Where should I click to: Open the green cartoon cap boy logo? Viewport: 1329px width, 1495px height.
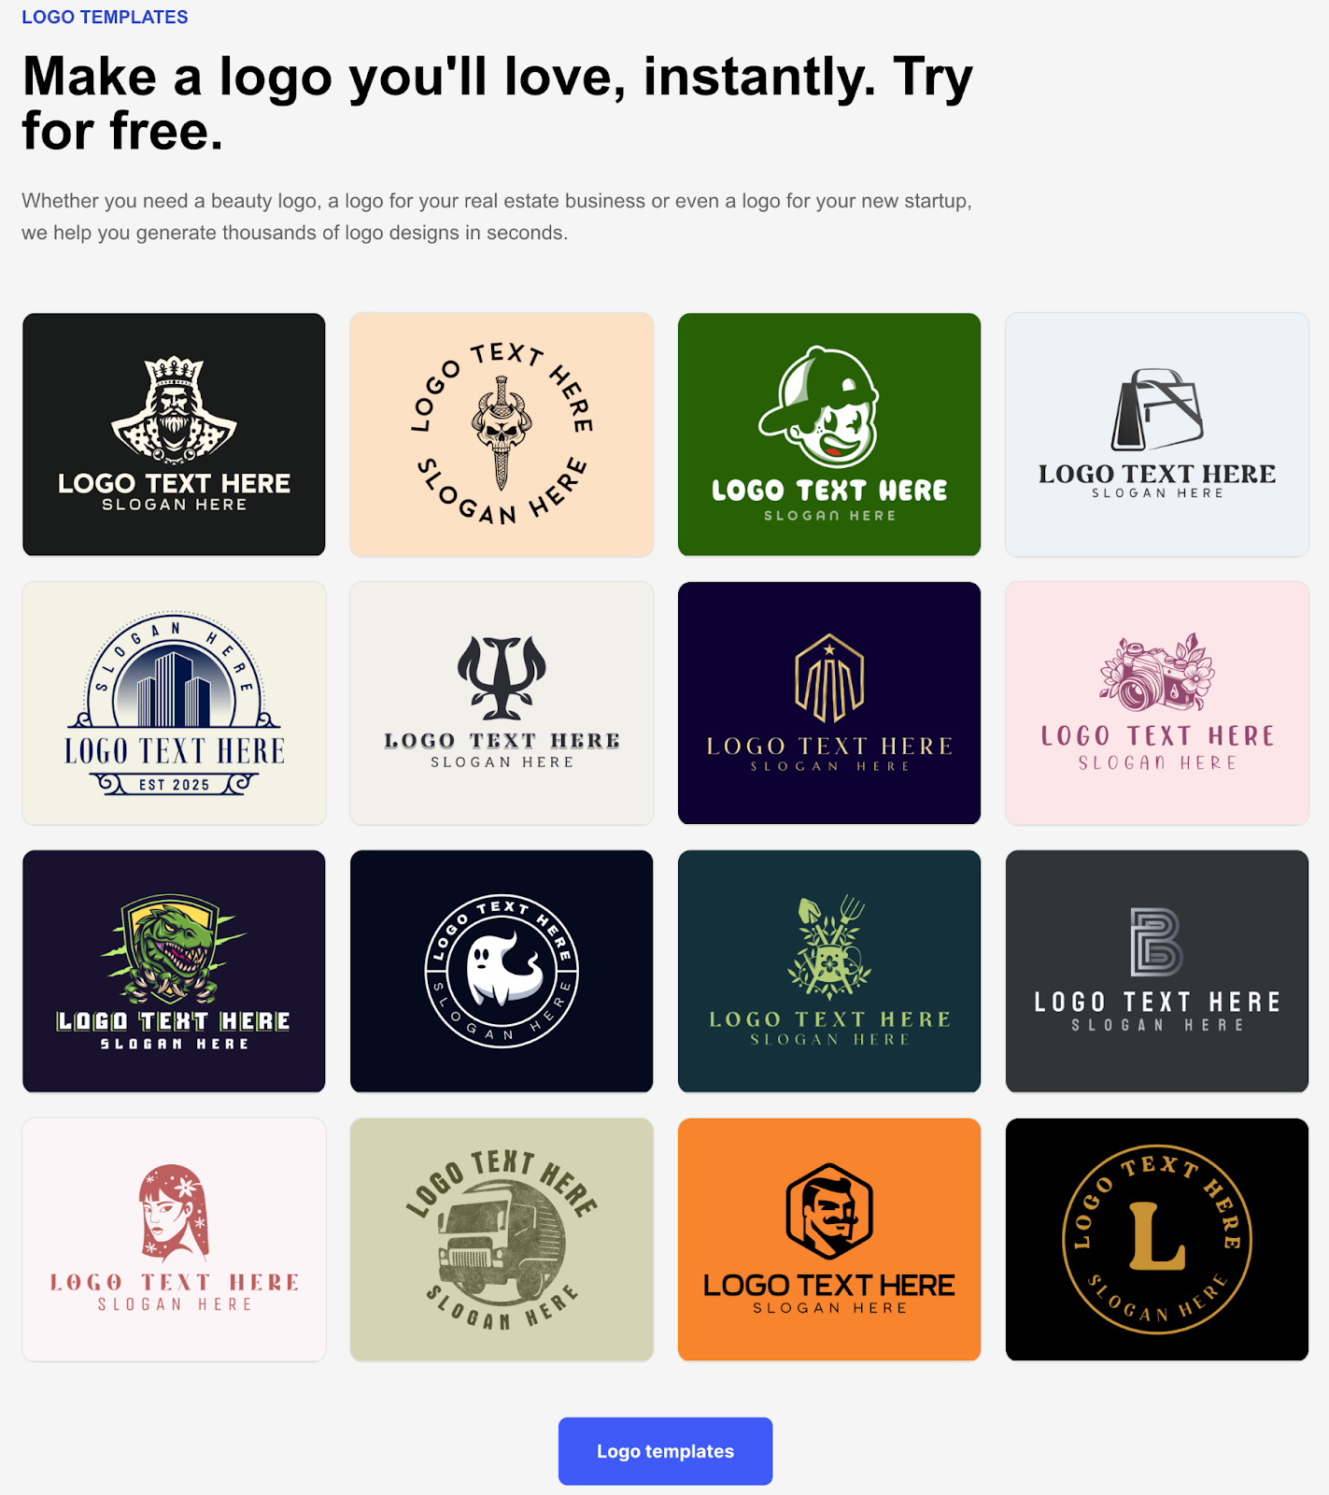tap(829, 434)
